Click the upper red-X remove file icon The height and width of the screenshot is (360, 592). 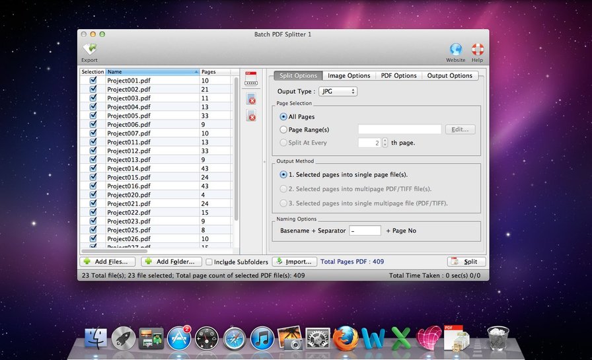coord(251,99)
